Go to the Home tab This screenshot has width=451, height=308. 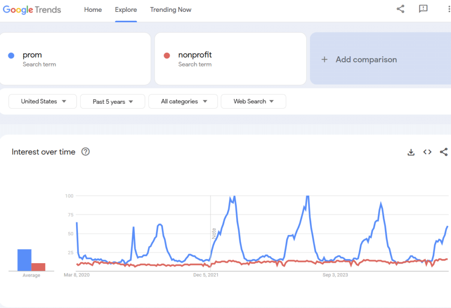[93, 10]
